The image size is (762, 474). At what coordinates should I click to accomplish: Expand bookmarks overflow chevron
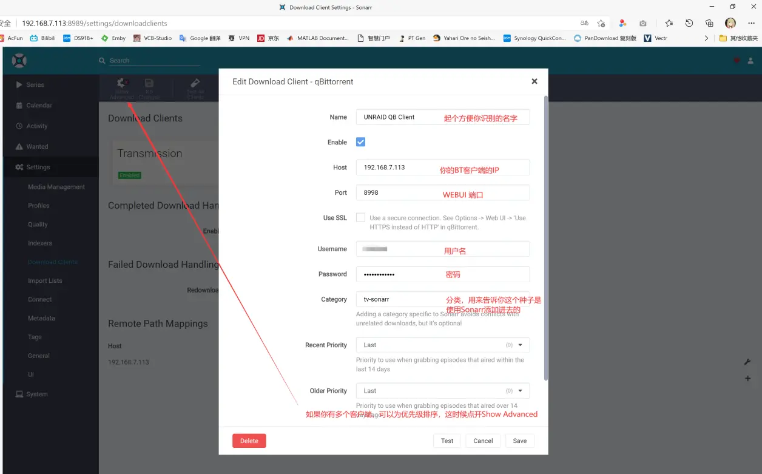706,38
